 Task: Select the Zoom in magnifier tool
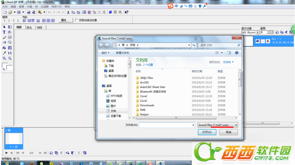[4, 58]
